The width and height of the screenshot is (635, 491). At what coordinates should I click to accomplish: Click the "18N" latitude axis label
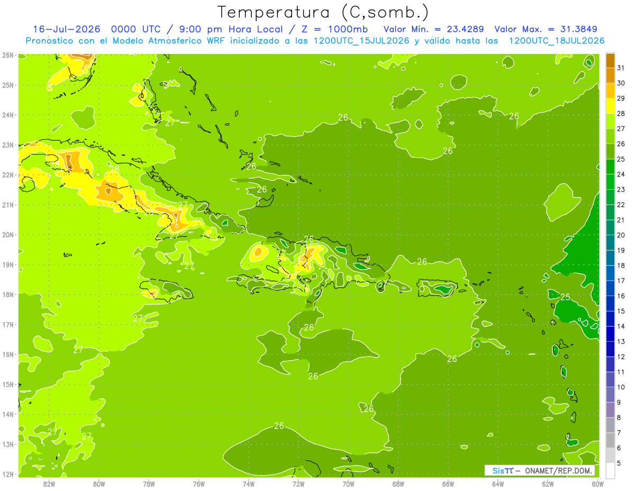pyautogui.click(x=7, y=294)
